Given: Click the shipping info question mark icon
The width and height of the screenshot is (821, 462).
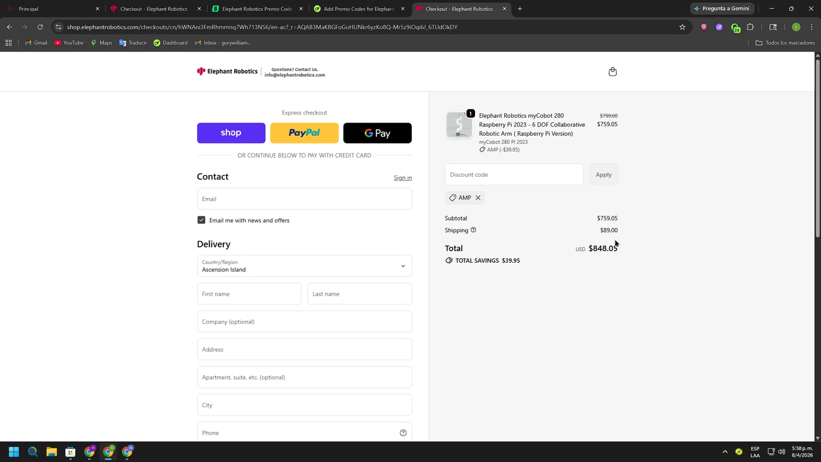Looking at the screenshot, I should click(x=473, y=230).
